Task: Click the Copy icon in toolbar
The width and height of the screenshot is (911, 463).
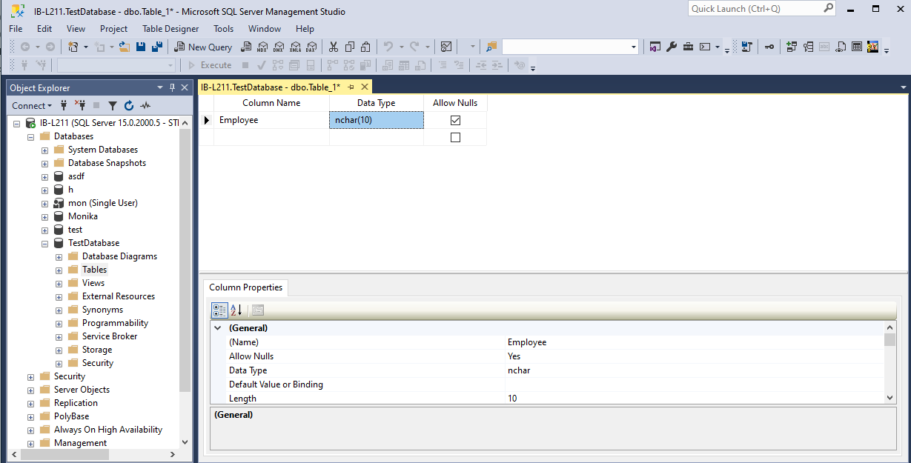Action: 350,47
